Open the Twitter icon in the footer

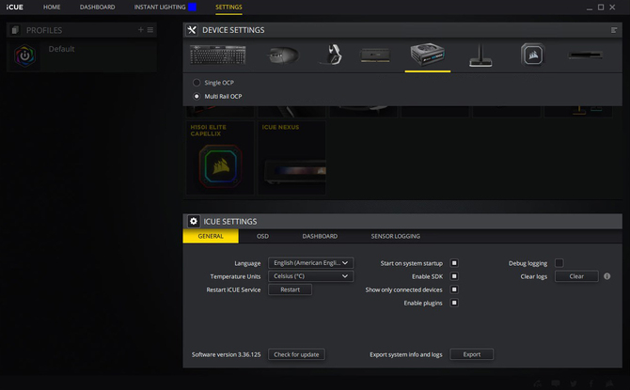[574, 383]
